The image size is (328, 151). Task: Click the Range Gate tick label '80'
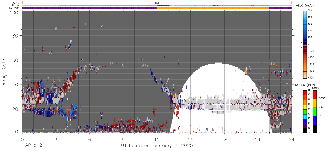coord(15,35)
